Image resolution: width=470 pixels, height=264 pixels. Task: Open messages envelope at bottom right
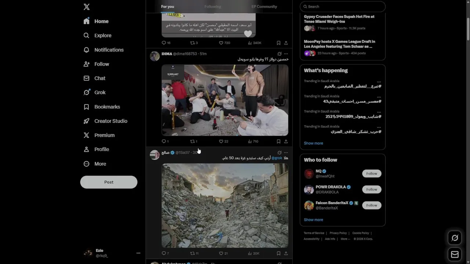tap(455, 254)
